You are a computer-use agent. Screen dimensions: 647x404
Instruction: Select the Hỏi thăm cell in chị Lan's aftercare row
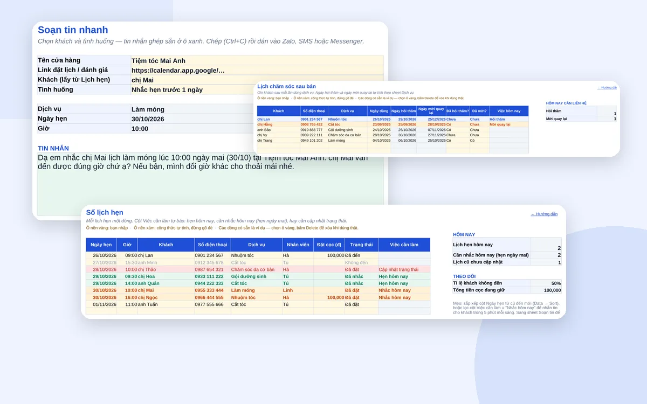click(508, 119)
